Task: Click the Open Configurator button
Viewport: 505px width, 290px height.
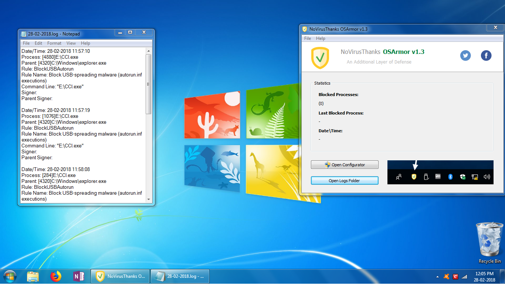Action: click(x=345, y=165)
